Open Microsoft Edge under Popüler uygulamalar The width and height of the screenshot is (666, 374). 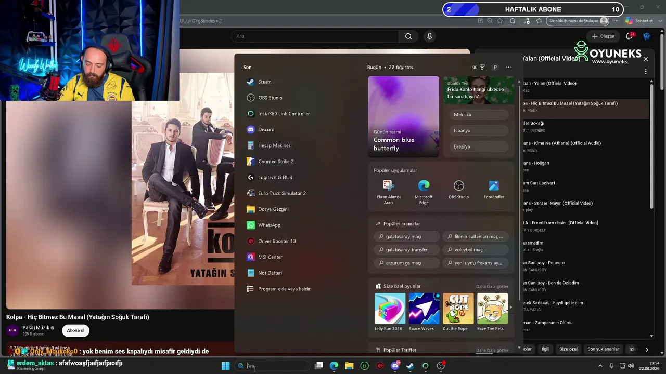point(424,192)
